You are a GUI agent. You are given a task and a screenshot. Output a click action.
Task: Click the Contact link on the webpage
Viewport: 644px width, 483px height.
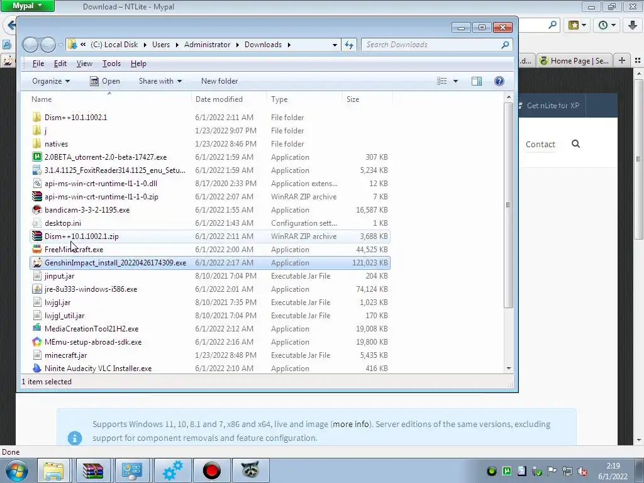click(540, 144)
